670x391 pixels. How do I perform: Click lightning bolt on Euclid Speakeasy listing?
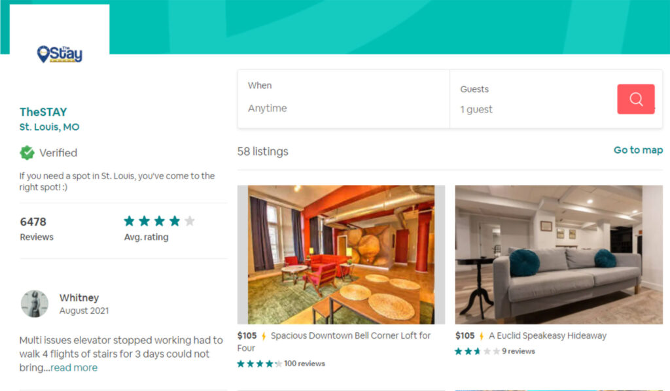pyautogui.click(x=482, y=336)
